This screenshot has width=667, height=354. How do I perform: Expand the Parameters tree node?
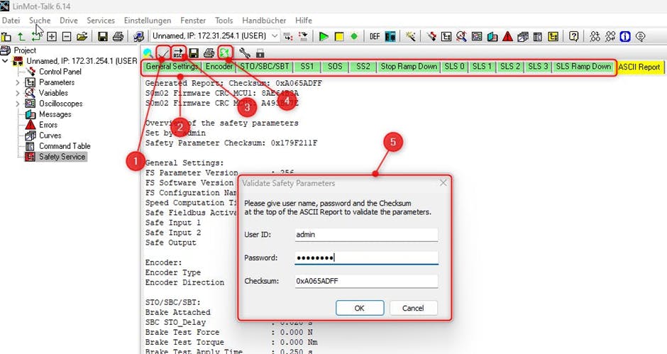pos(18,82)
